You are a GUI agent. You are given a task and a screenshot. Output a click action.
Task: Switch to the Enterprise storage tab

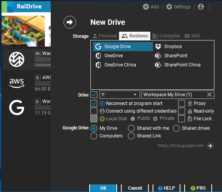click(166, 36)
